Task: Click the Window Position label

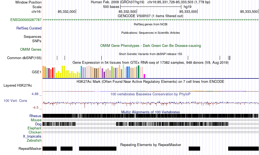Action: tap(28, 2)
